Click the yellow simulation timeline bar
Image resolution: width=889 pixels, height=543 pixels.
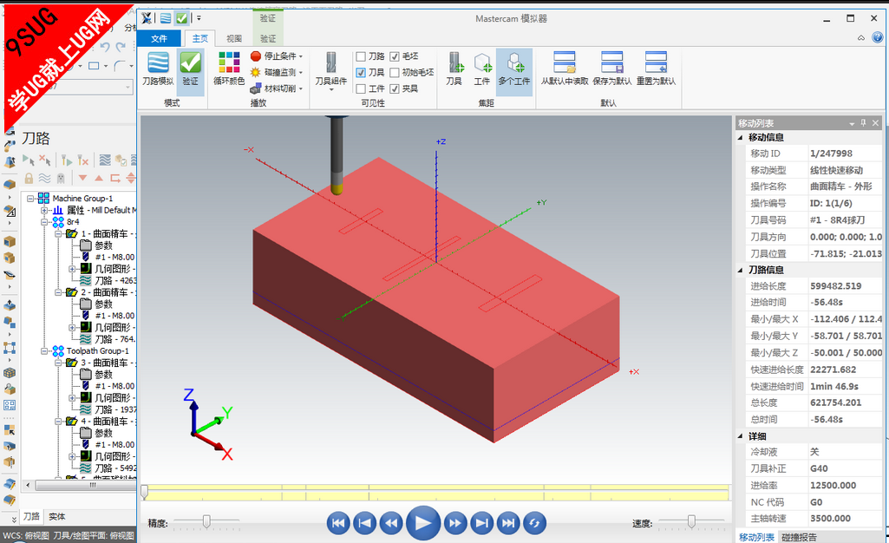436,493
